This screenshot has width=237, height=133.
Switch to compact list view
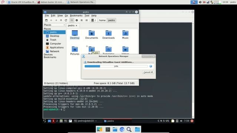coord(81,20)
